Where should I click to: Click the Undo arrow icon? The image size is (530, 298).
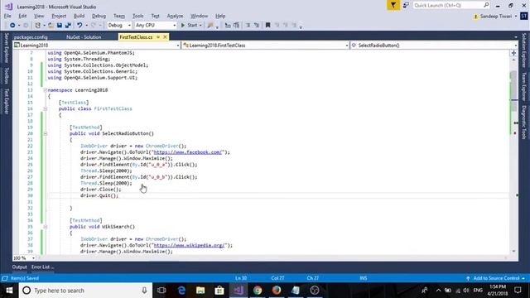(x=79, y=26)
